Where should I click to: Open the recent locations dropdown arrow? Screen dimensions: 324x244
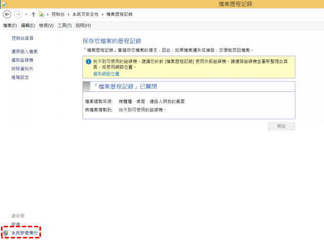26,15
